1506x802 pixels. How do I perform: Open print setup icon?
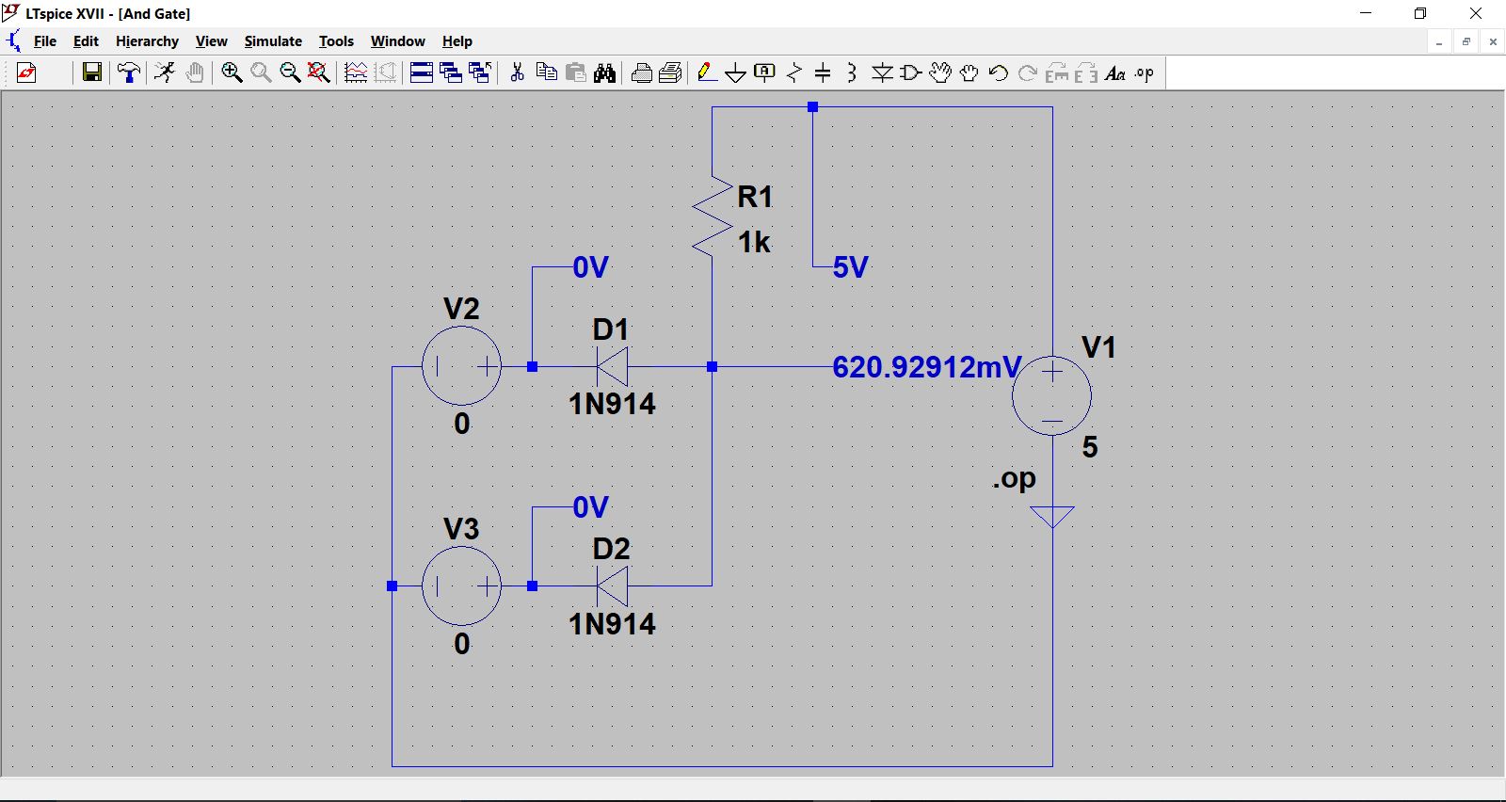[x=671, y=73]
